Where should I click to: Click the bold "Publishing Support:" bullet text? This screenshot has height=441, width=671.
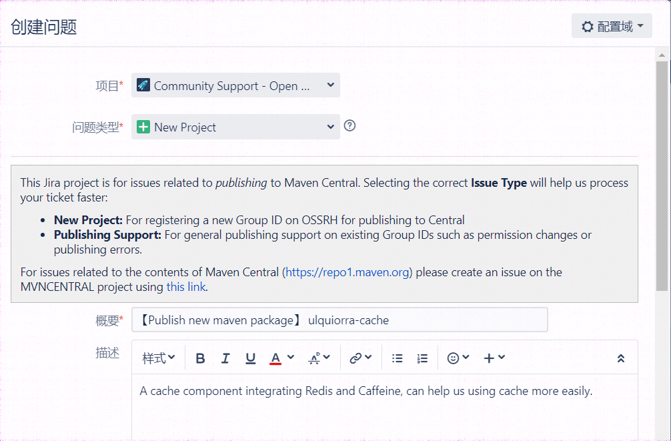(107, 235)
